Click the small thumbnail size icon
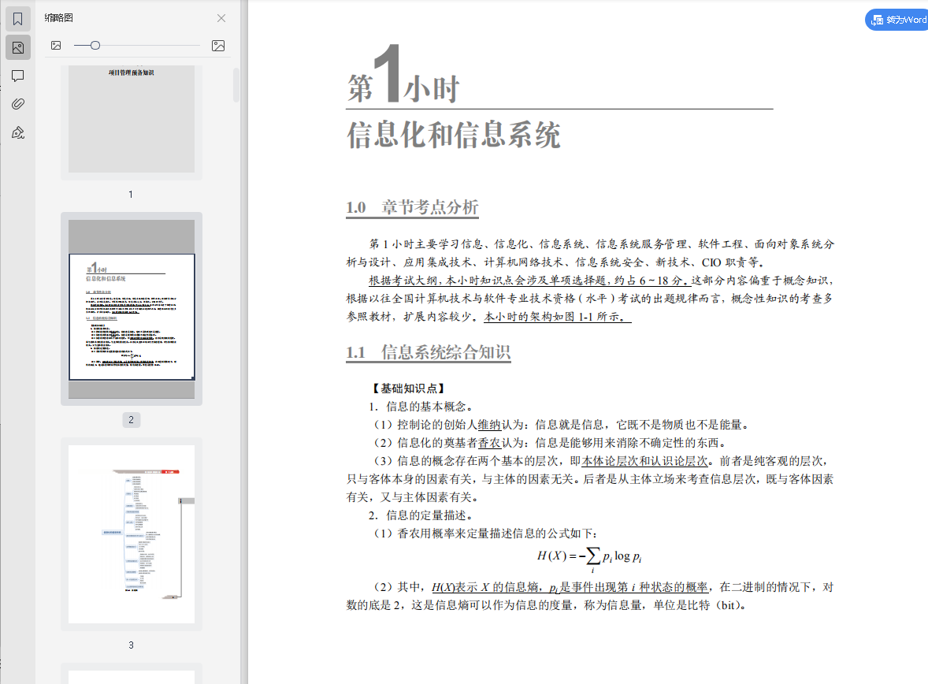The height and width of the screenshot is (684, 928). point(56,46)
